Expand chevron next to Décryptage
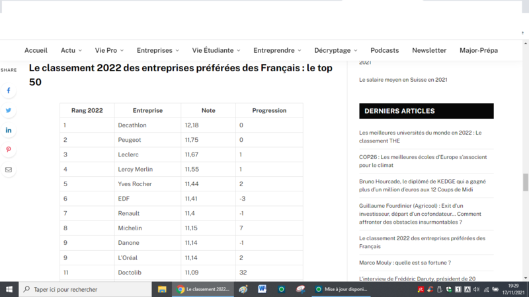The width and height of the screenshot is (529, 297). (x=356, y=51)
